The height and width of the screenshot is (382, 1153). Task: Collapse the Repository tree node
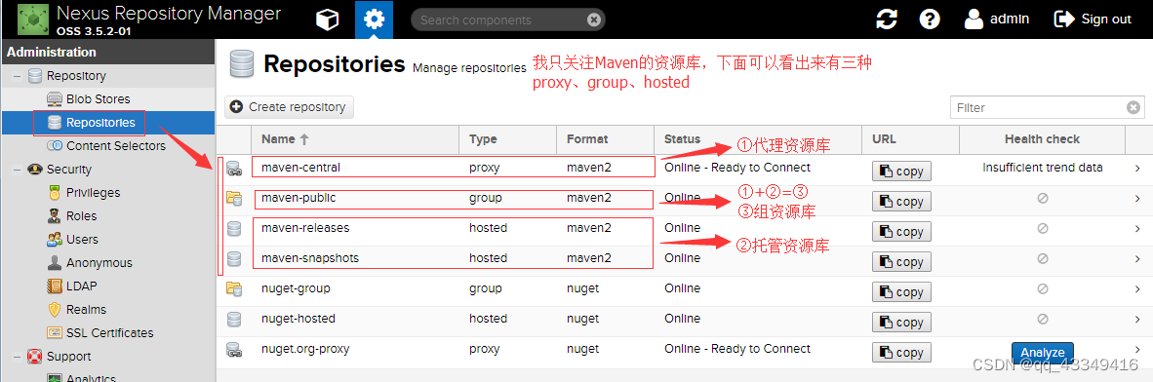17,76
